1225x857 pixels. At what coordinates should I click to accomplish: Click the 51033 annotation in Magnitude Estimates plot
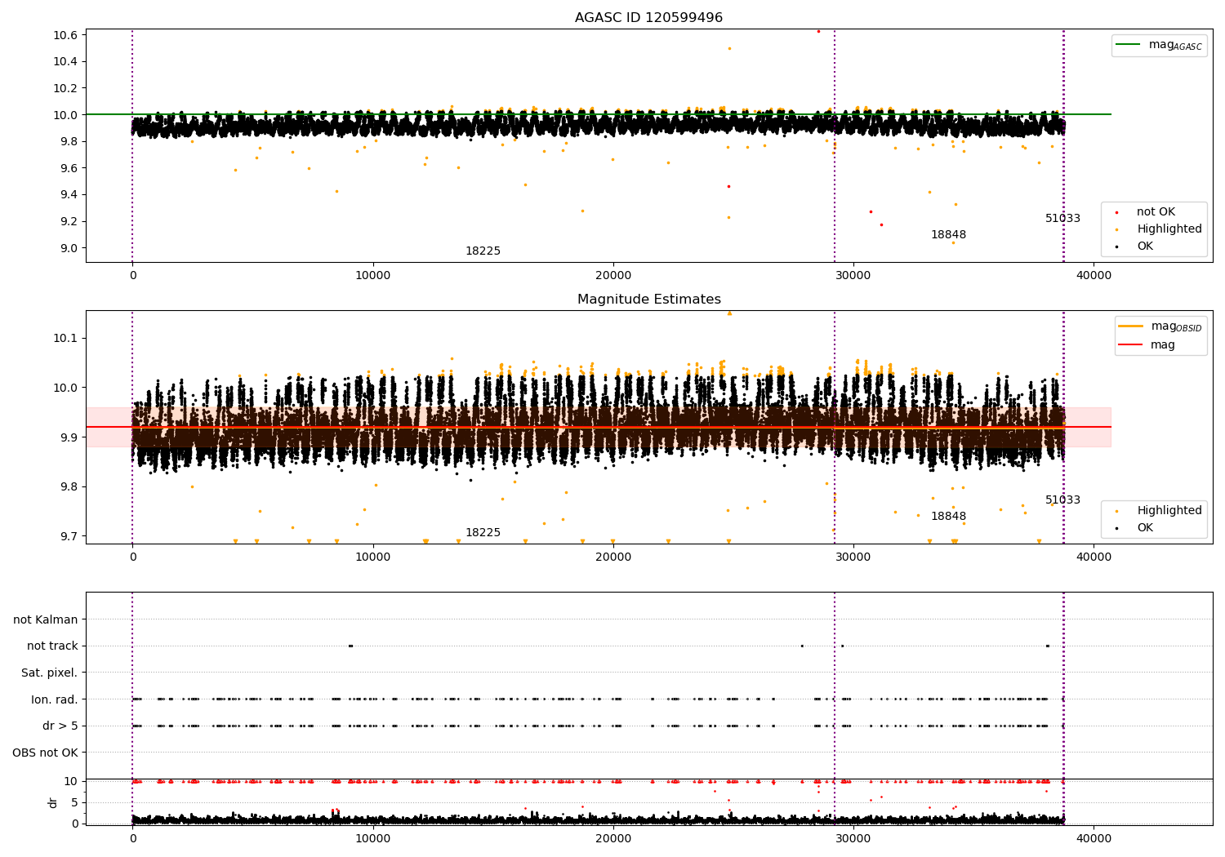click(1062, 500)
